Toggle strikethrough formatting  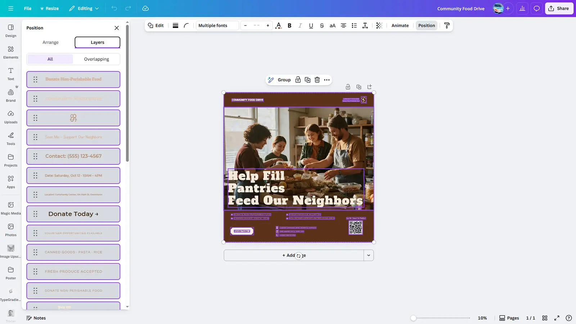[x=322, y=26]
